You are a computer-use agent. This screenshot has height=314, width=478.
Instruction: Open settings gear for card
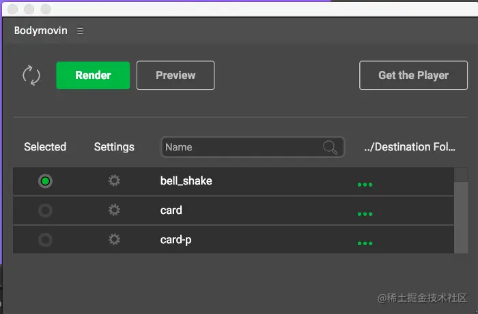(x=114, y=210)
